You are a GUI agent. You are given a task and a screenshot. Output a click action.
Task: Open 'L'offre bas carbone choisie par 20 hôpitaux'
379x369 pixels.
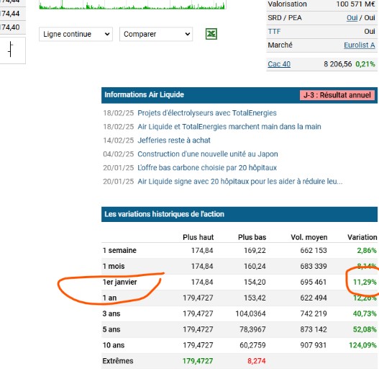point(207,168)
